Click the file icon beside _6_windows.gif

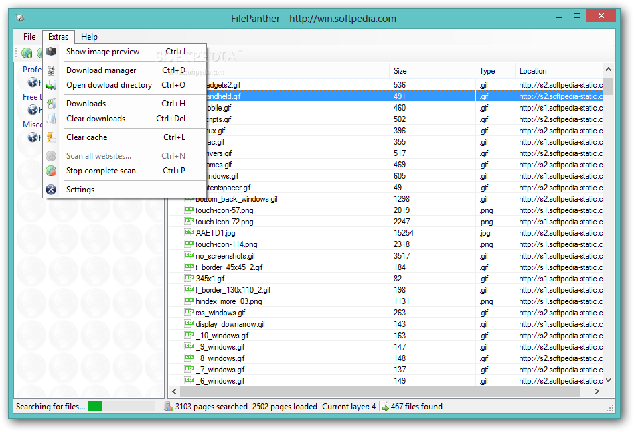(x=189, y=380)
